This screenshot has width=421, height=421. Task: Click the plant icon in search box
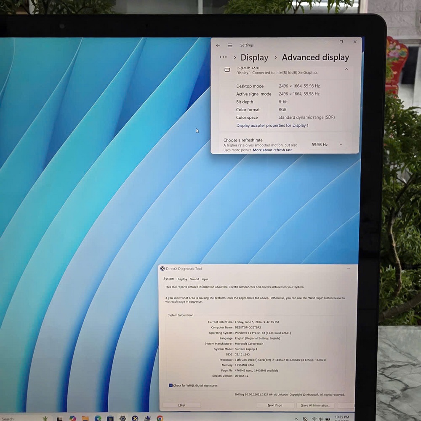point(45,418)
